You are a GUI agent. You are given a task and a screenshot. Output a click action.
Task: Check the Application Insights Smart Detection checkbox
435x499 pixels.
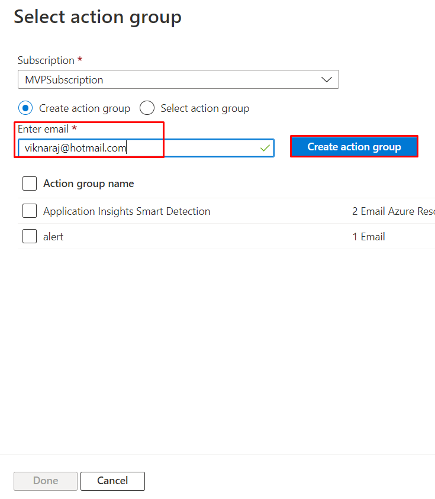click(30, 211)
